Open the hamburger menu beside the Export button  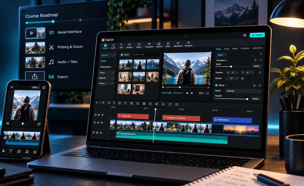click(245, 35)
